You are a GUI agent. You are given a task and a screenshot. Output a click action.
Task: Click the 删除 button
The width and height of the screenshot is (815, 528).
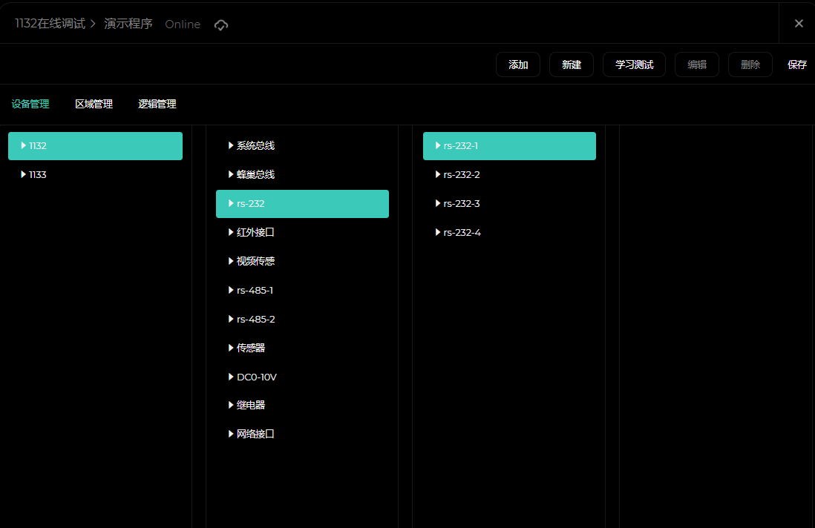pos(750,65)
